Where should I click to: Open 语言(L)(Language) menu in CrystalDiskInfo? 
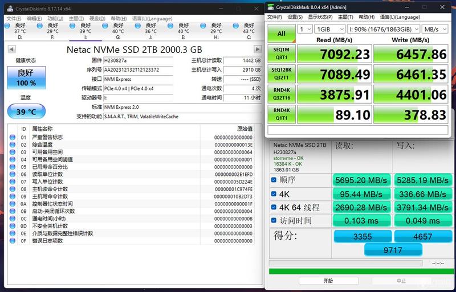[152, 19]
